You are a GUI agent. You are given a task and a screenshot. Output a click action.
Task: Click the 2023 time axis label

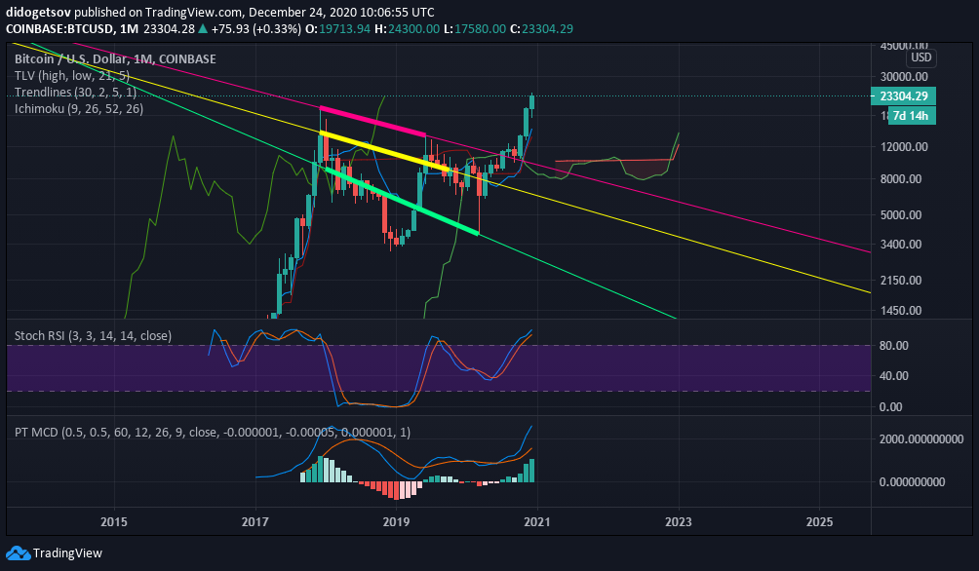679,521
